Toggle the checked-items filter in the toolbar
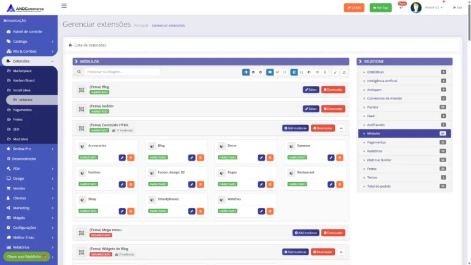Viewport: 471px width, 265px height. coord(277,72)
